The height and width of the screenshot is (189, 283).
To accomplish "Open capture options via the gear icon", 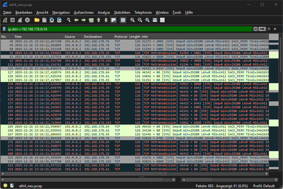I will (x=27, y=20).
